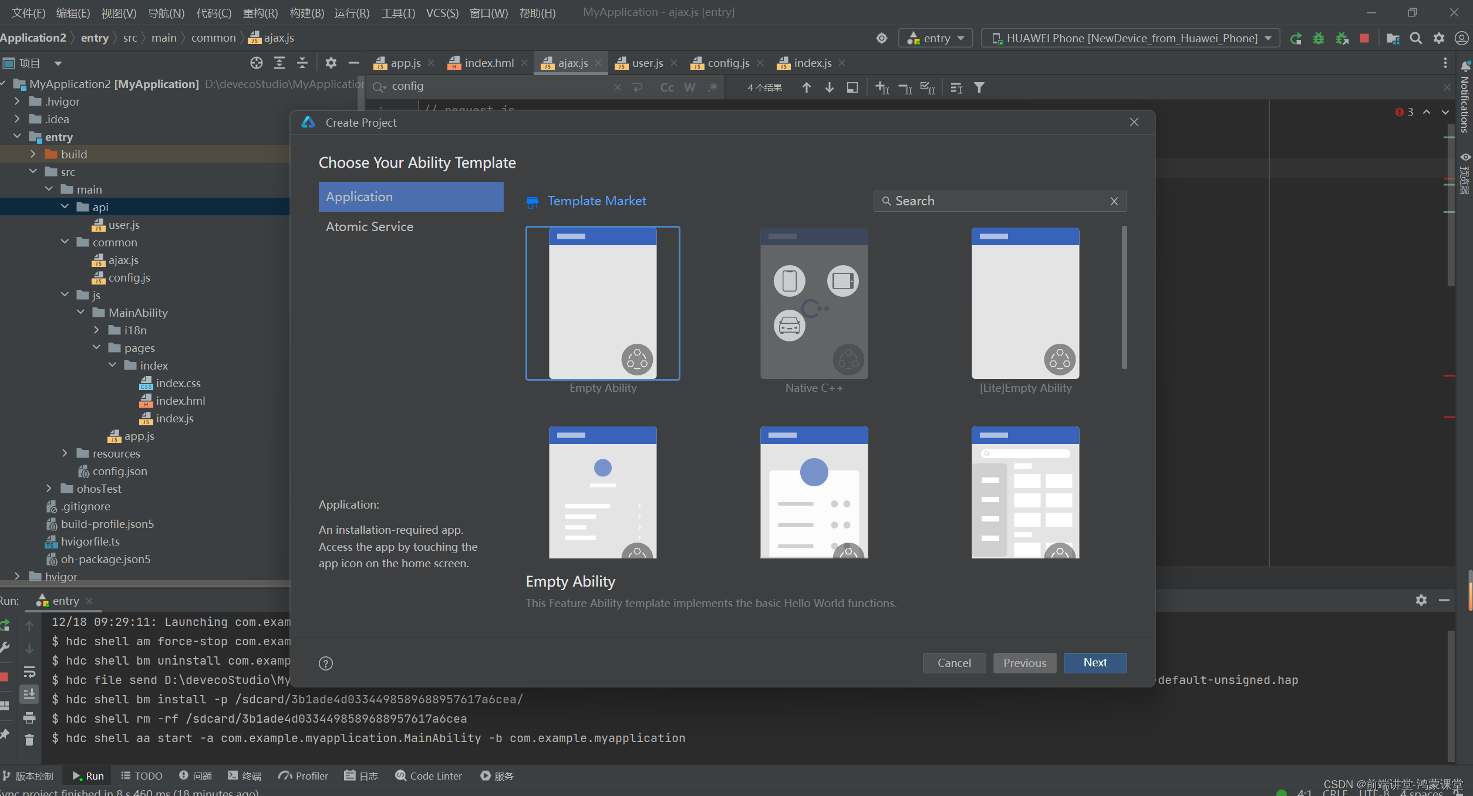Select the Atomic Service radio button
Viewport: 1473px width, 796px height.
(370, 226)
